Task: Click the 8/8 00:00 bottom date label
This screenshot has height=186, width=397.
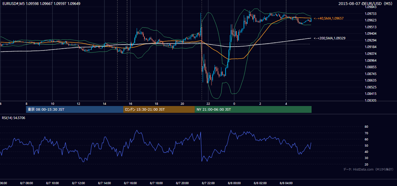Action: pyautogui.click(x=234, y=183)
